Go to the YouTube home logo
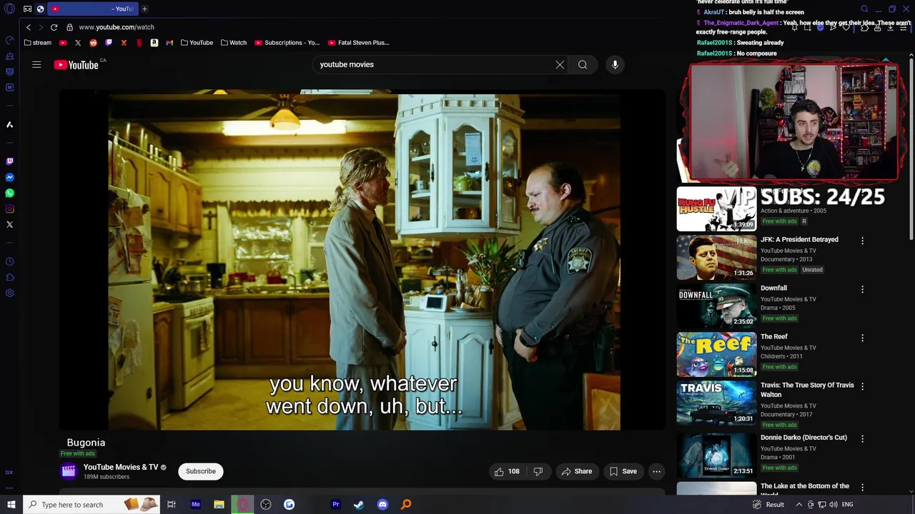 (x=76, y=65)
